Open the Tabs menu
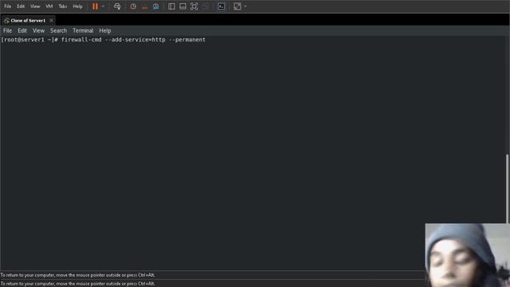510x287 pixels. pyautogui.click(x=63, y=6)
